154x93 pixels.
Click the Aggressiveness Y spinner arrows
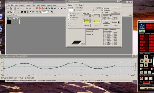99,21
